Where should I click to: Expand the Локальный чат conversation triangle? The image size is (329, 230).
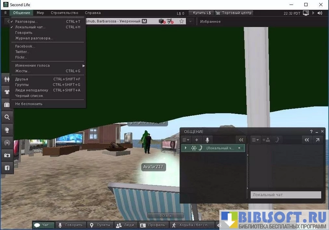coord(186,148)
